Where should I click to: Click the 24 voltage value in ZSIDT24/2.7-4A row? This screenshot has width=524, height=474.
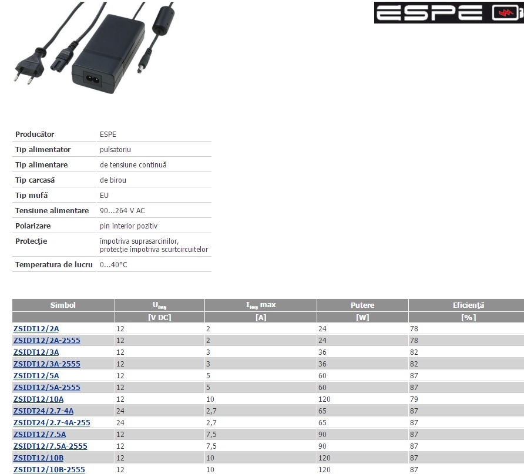[x=120, y=411]
